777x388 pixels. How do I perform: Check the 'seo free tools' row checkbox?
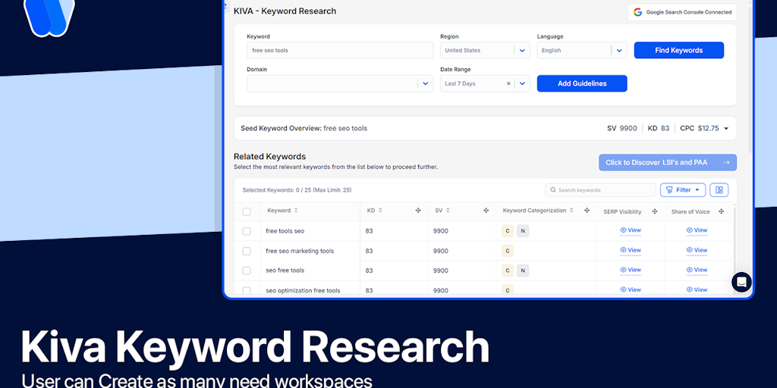pos(247,271)
